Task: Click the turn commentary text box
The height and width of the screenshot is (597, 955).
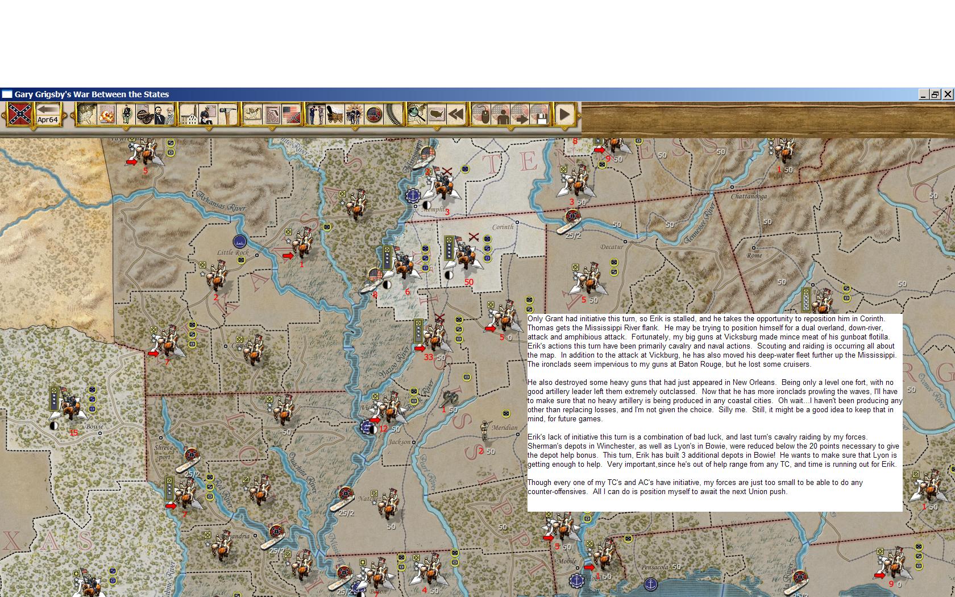Action: (715, 412)
